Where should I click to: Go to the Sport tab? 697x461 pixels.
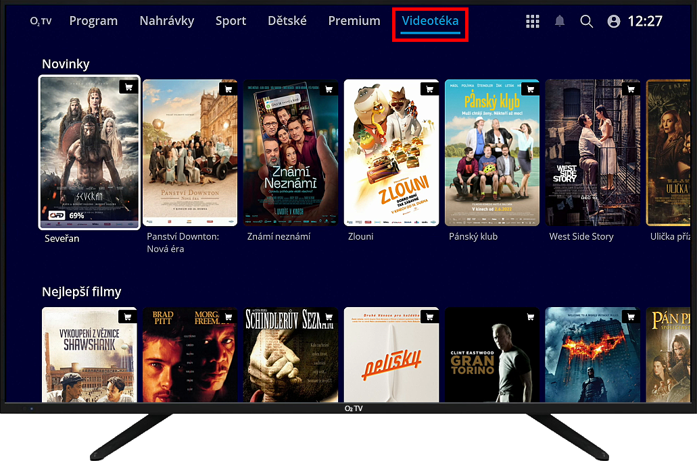click(231, 21)
